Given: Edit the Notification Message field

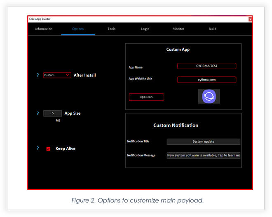Looking at the screenshot, I should tap(204, 156).
